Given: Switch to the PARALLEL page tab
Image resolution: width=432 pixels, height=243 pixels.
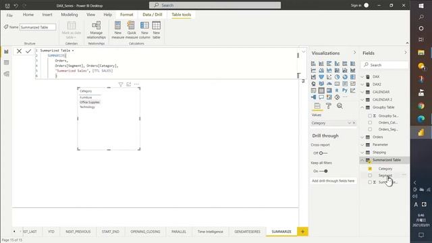Looking at the screenshot, I should point(179,232).
